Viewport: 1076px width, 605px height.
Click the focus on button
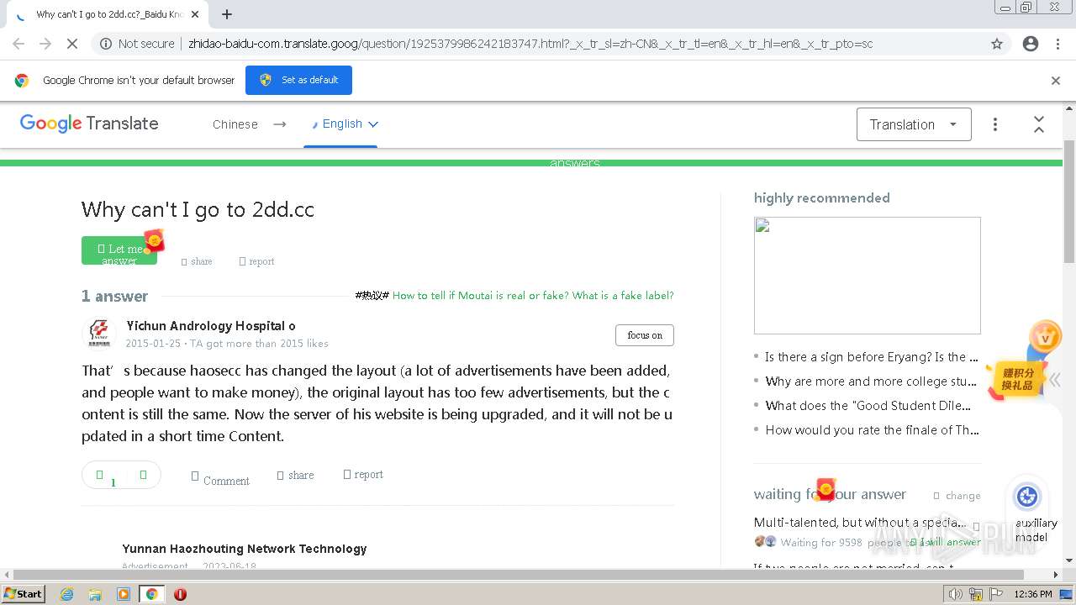click(x=645, y=335)
